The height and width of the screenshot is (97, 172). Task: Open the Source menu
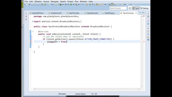click(x=46, y=2)
